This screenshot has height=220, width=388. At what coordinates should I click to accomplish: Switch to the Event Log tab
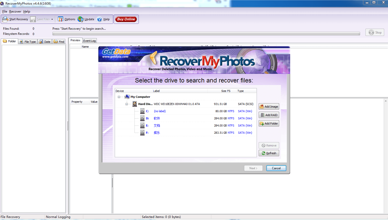coord(89,40)
